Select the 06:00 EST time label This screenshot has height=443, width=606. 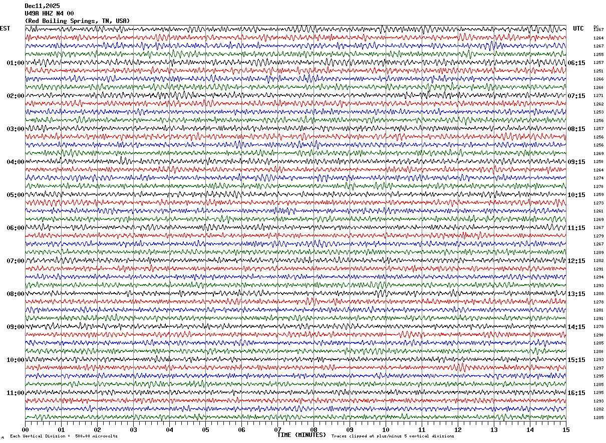point(16,228)
